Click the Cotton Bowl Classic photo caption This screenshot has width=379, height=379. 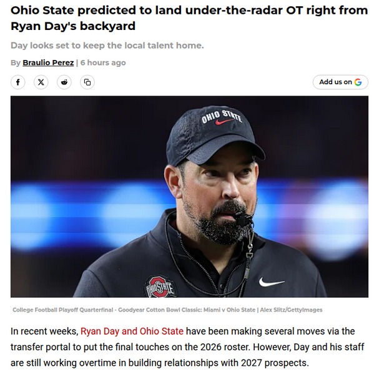134,310
